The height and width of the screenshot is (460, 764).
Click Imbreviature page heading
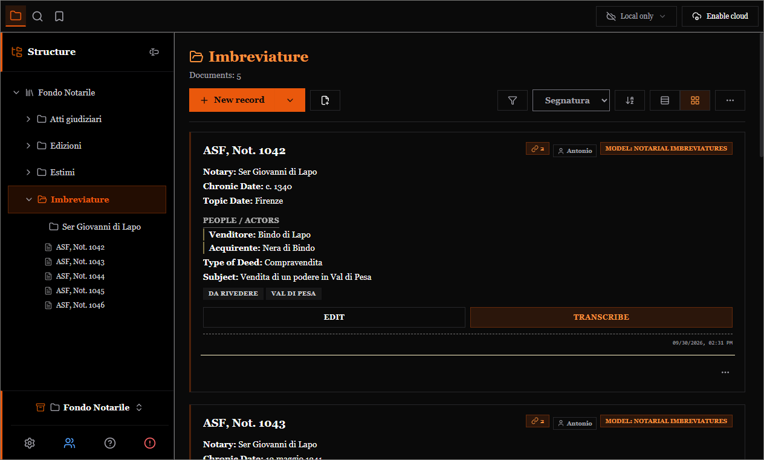tap(259, 57)
